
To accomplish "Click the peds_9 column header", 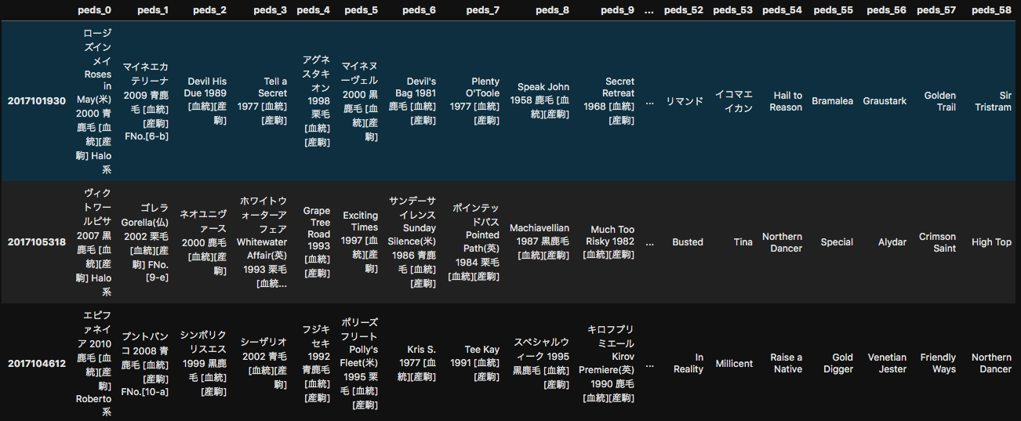I will 618,10.
